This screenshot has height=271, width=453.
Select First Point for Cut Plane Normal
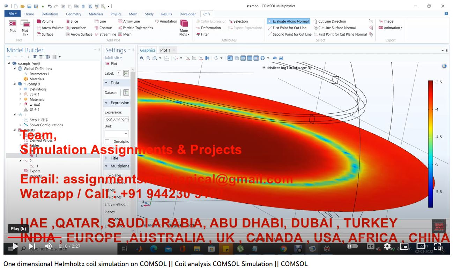coord(340,34)
